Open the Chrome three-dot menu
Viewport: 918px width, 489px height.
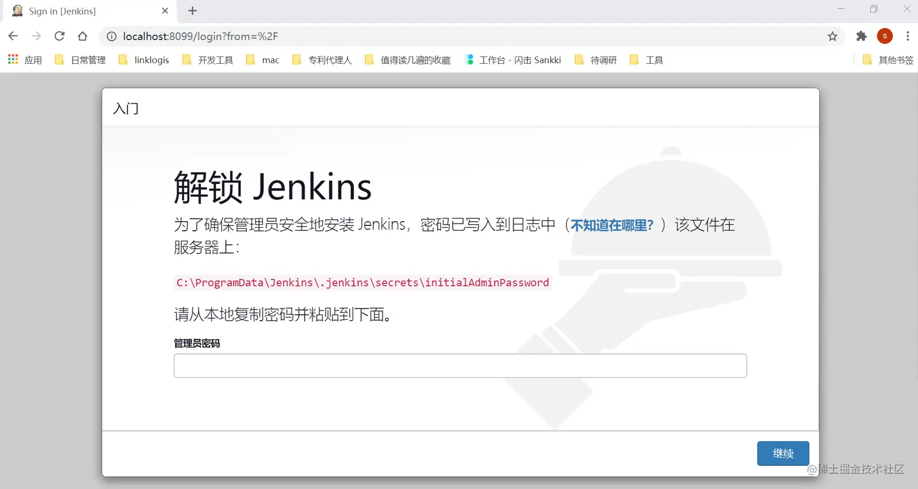pyautogui.click(x=908, y=36)
